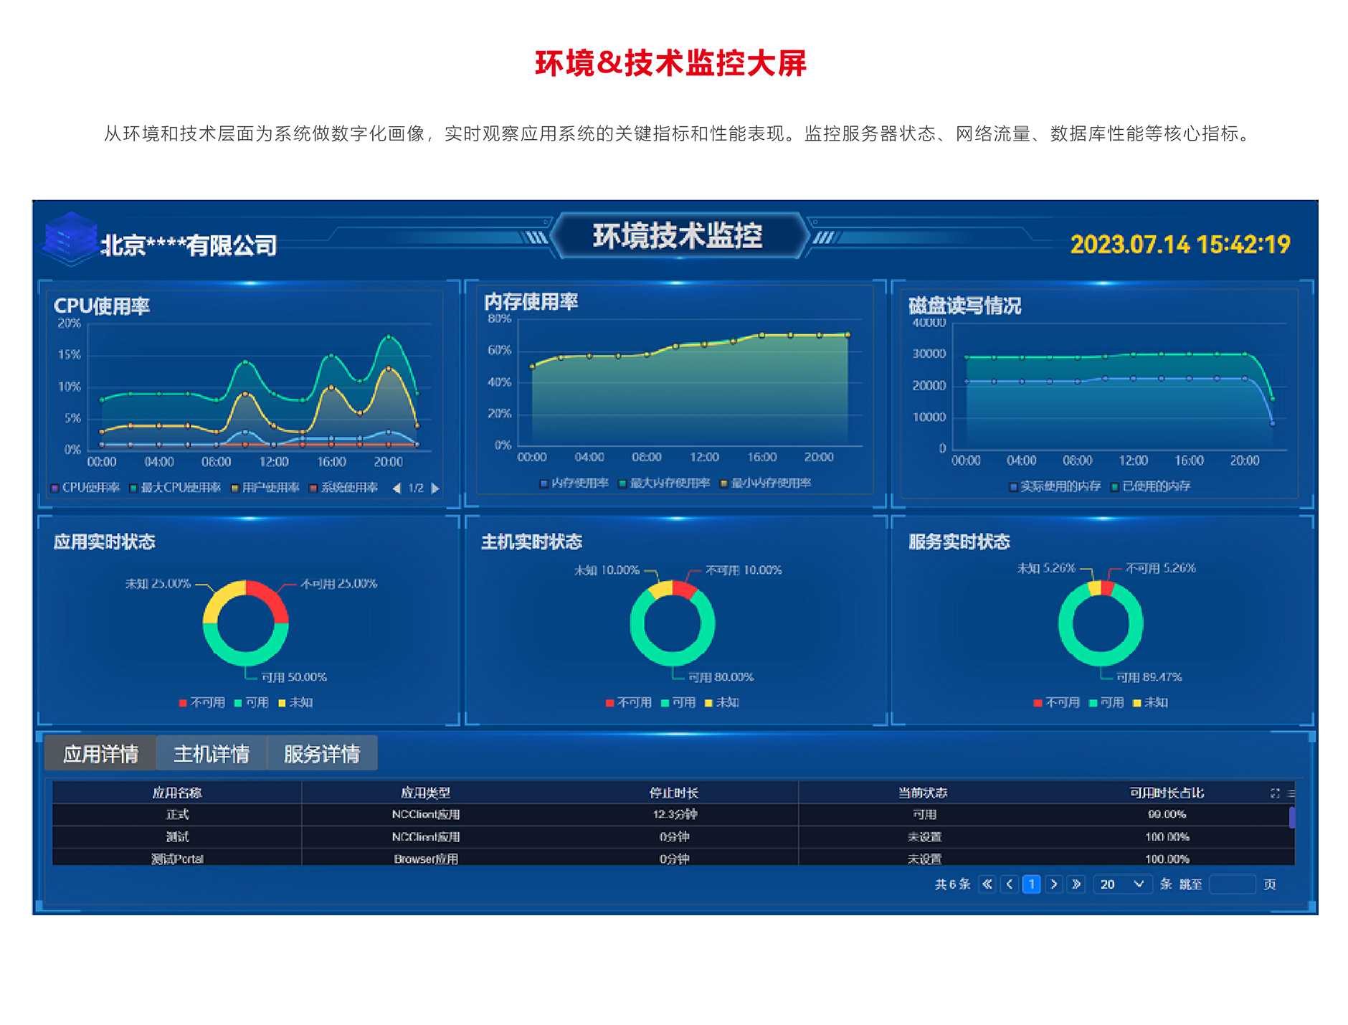The image size is (1348, 1025).
Task: Jump to the last results page
Action: click(x=1076, y=884)
